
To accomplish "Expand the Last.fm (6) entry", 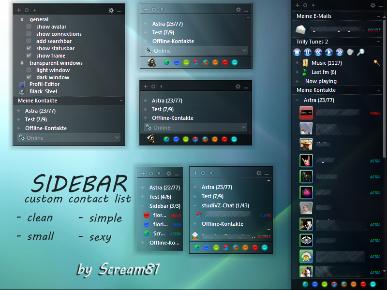I will (x=297, y=72).
